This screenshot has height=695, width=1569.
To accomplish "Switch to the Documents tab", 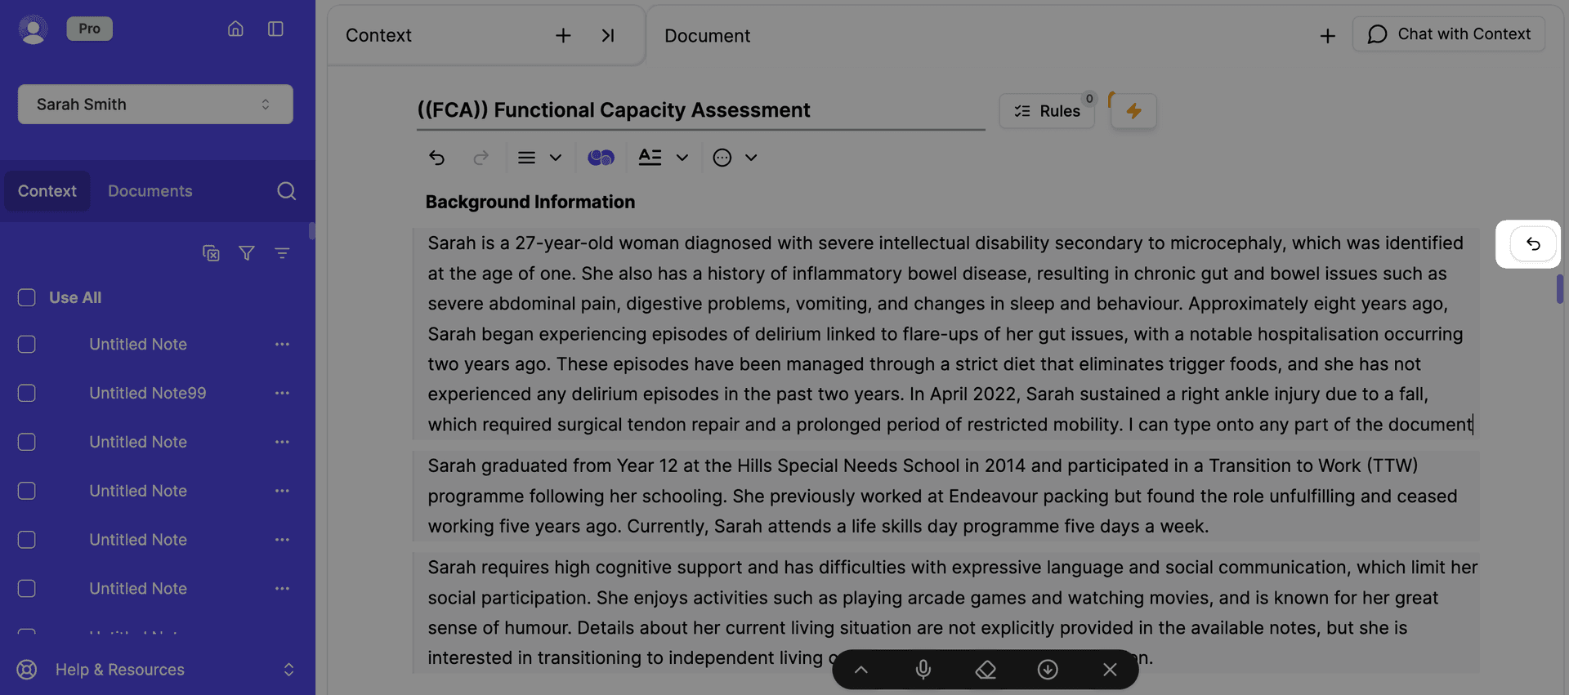I will (x=150, y=191).
